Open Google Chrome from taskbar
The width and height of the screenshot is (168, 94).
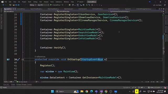pyautogui.click(x=87, y=91)
